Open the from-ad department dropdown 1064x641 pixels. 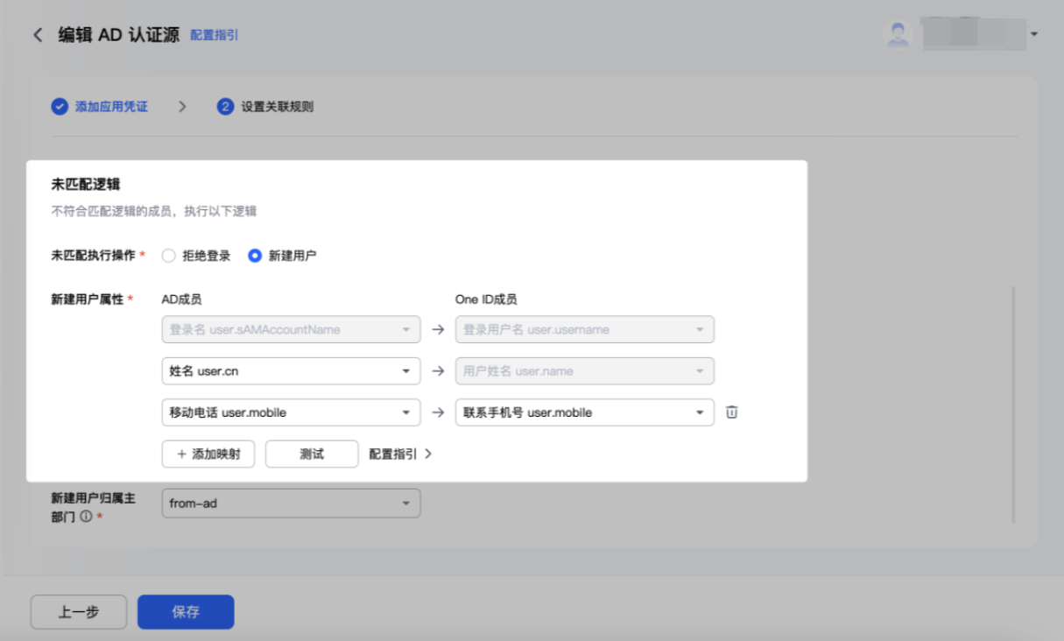click(291, 504)
